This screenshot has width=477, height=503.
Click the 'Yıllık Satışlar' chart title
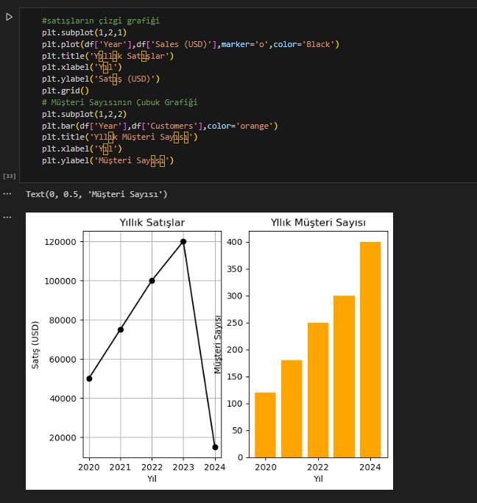[x=152, y=222]
